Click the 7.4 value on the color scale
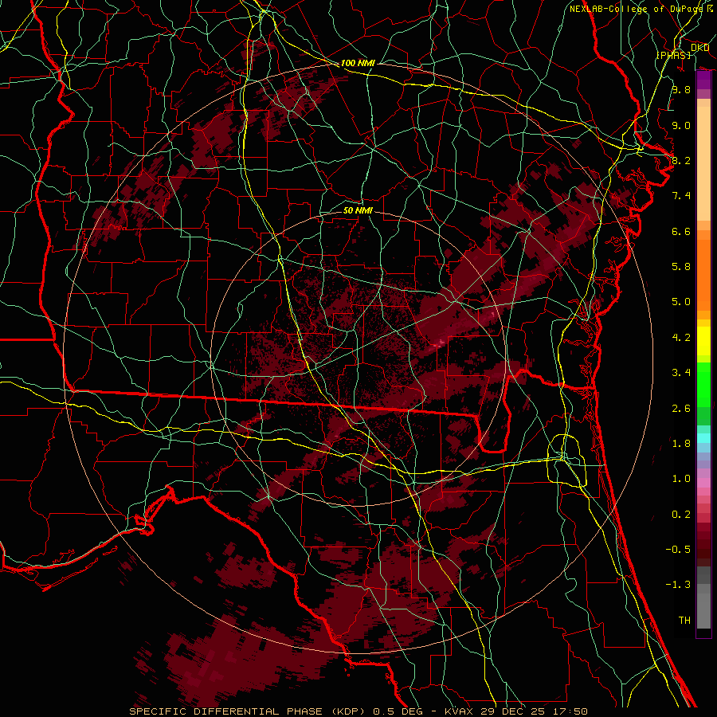 pos(681,196)
